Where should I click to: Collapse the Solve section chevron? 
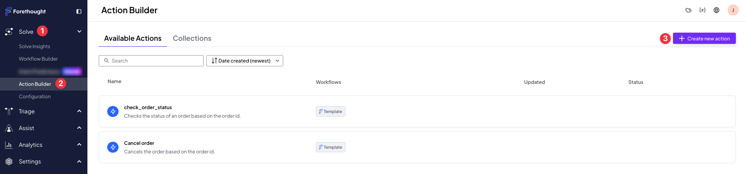click(x=79, y=31)
